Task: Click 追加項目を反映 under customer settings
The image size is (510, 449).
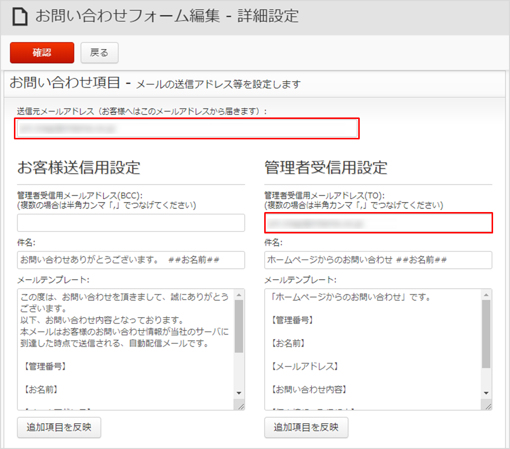Action: 59,427
